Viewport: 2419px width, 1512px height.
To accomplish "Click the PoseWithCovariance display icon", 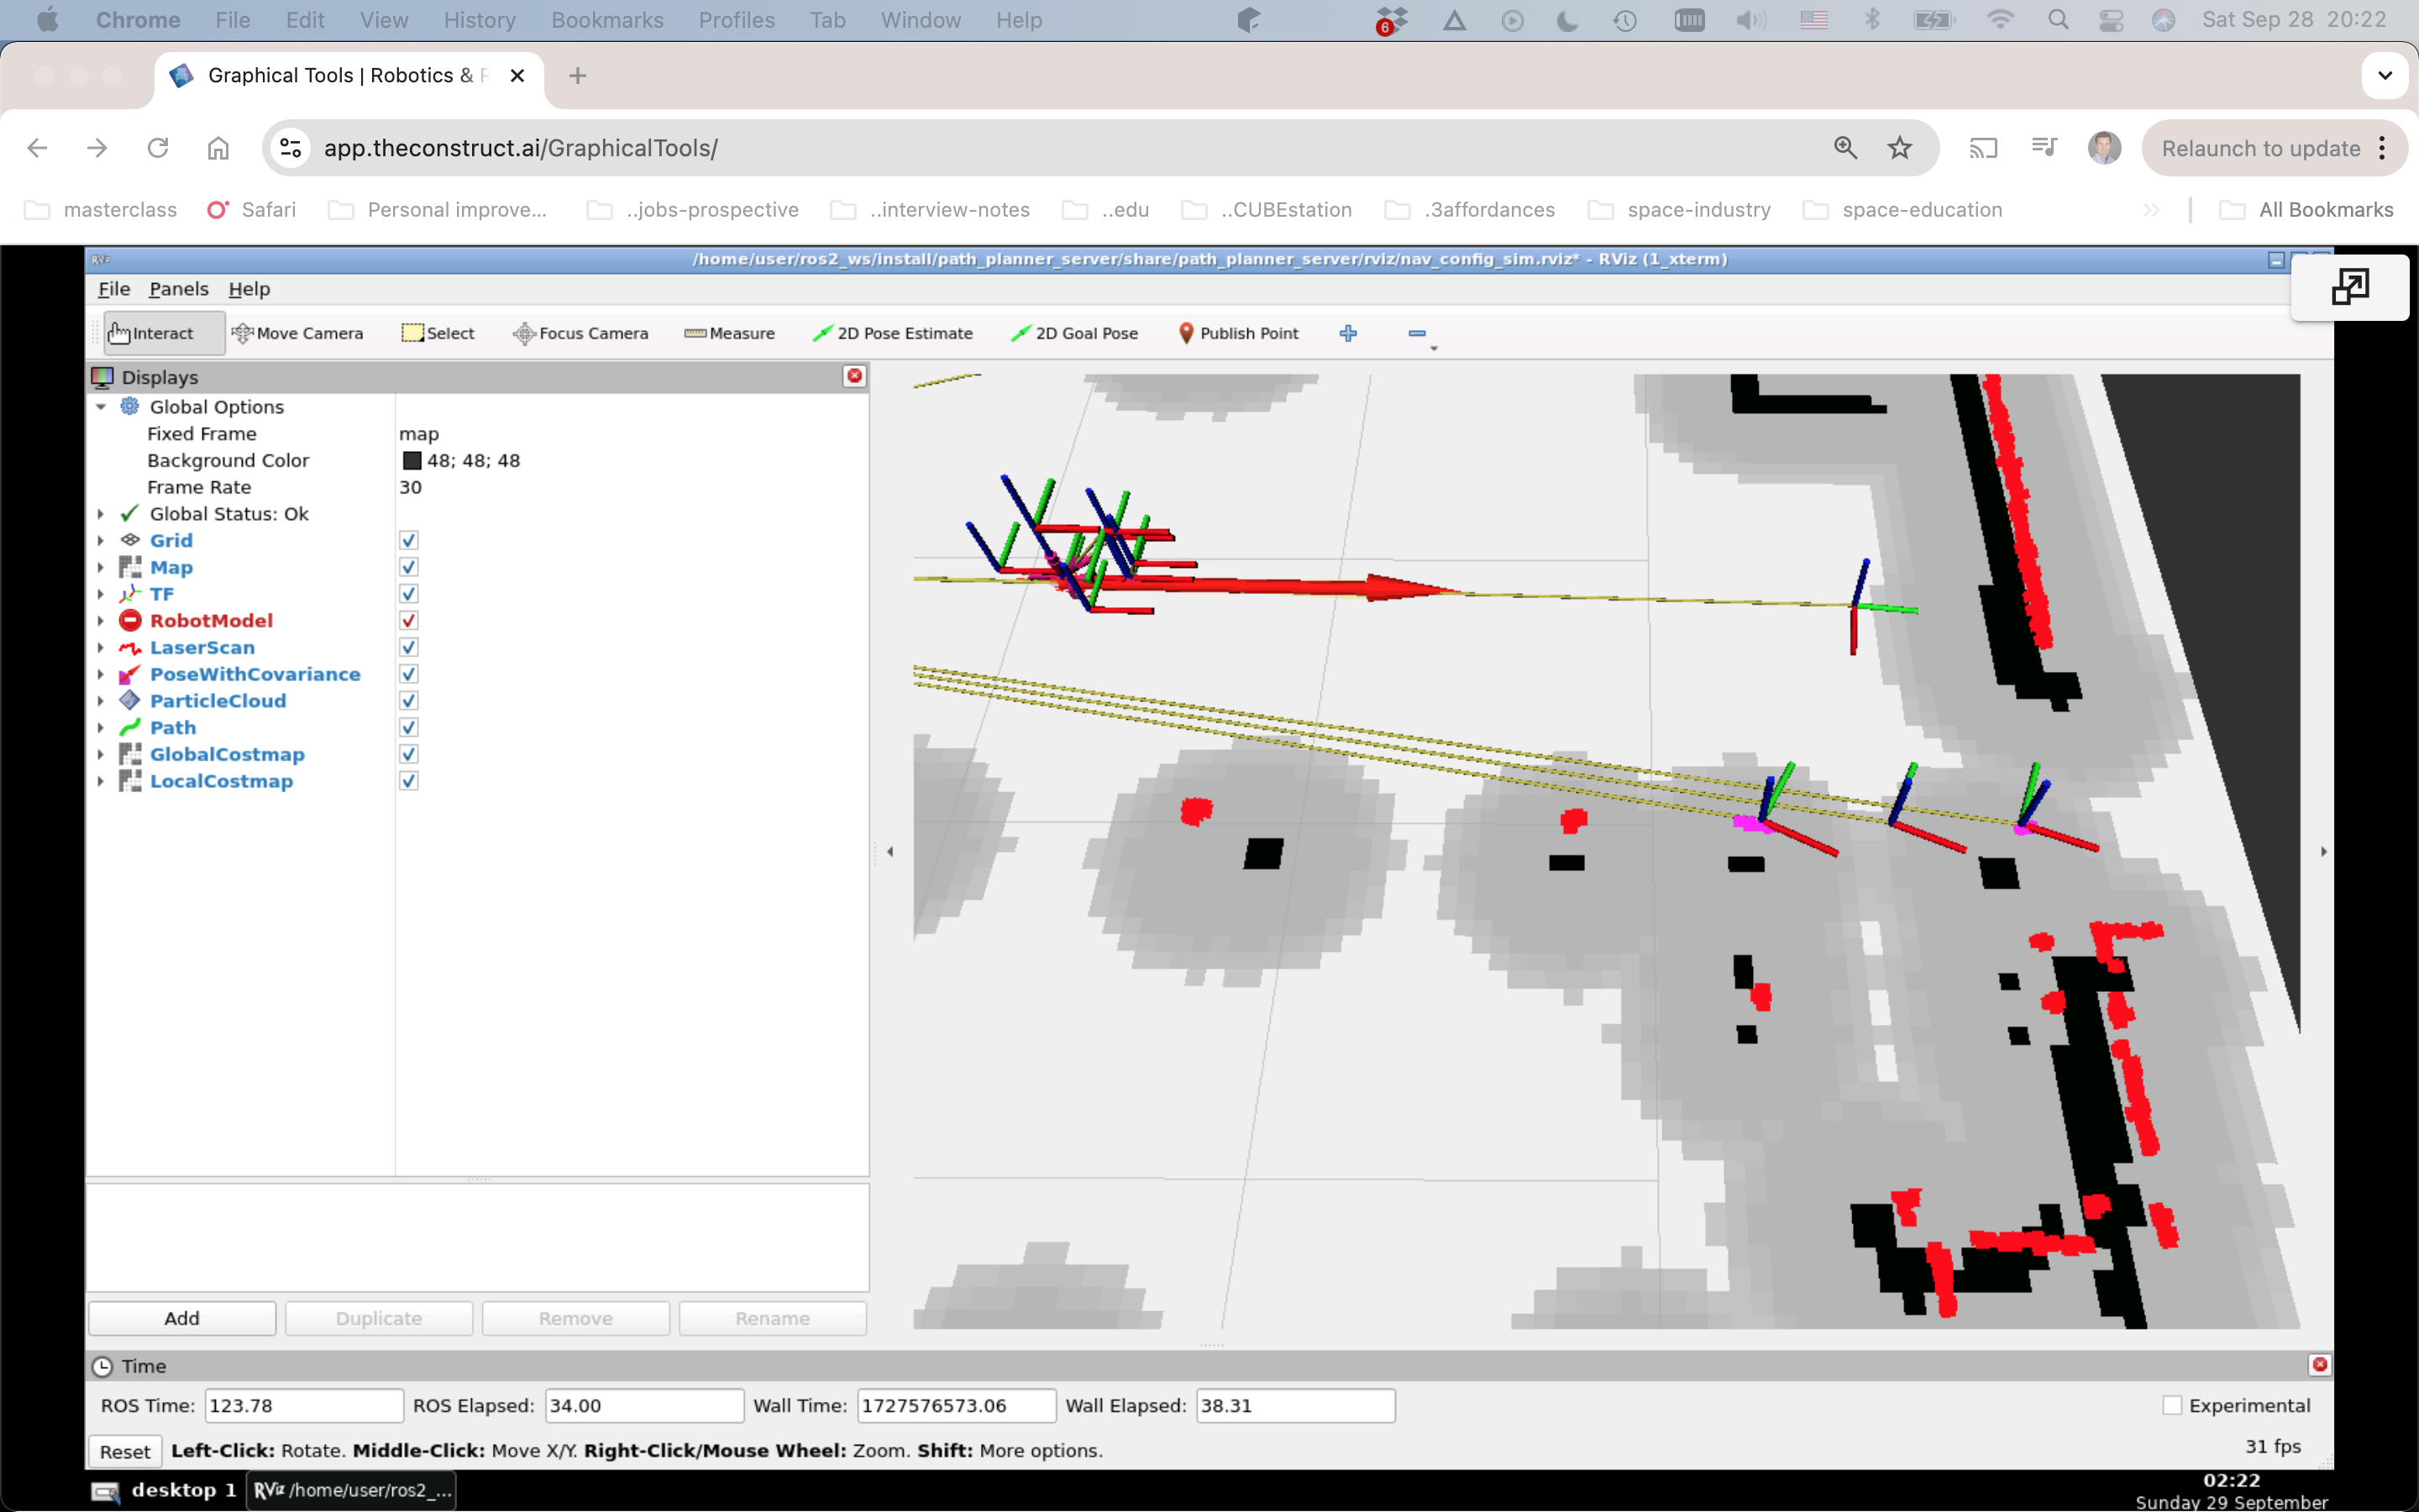I will coord(130,675).
